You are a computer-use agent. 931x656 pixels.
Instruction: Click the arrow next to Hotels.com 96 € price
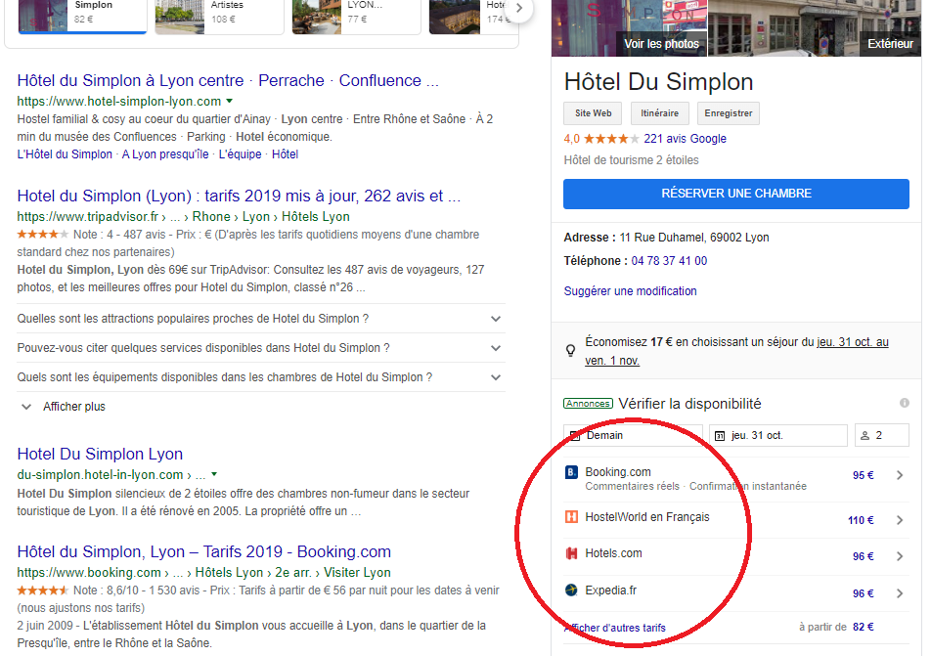[900, 556]
